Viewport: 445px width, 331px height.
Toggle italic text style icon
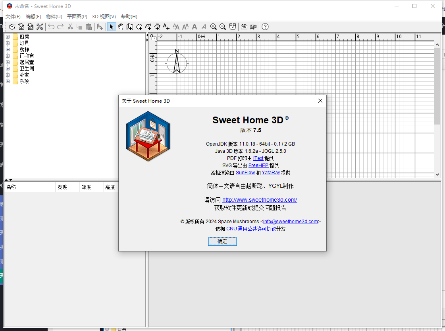[204, 27]
